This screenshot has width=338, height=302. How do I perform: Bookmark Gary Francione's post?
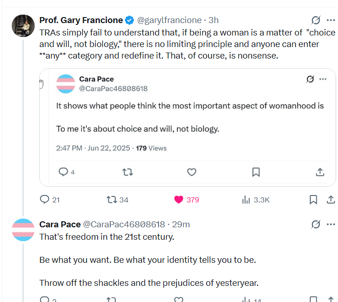313,200
